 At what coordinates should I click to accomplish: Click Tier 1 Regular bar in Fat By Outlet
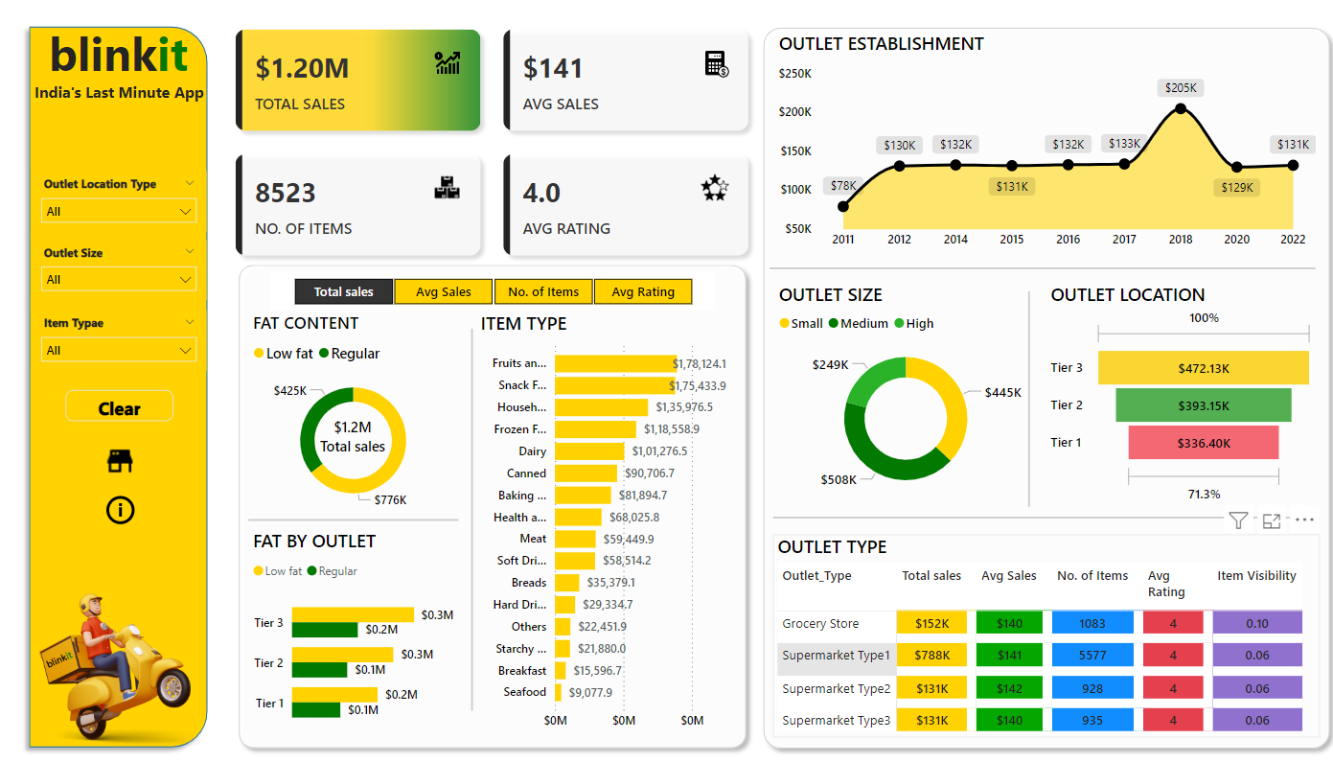pyautogui.click(x=316, y=710)
